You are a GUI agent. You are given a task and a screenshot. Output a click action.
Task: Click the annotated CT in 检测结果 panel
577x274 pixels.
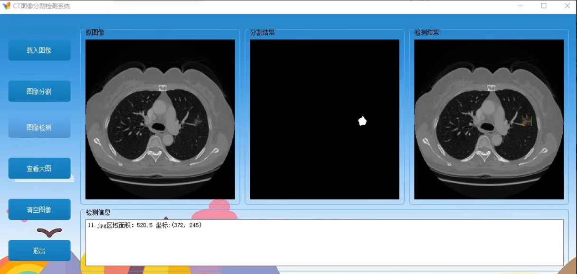489,119
